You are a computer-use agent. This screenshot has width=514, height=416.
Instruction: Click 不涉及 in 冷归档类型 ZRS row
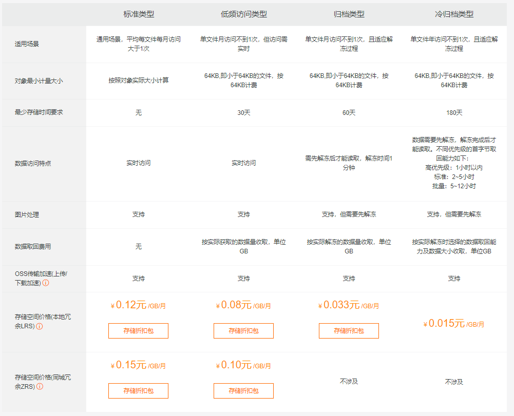click(x=454, y=382)
